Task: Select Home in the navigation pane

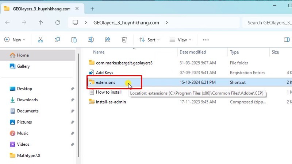Action: point(38,55)
